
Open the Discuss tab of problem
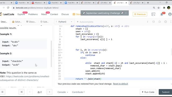tap(31, 22)
